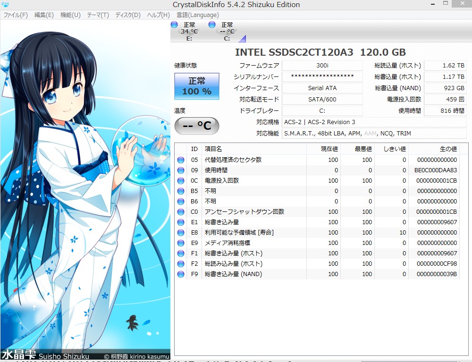The width and height of the screenshot is (472, 362).
Task: Click the しきい値 column header
Action: pyautogui.click(x=392, y=149)
